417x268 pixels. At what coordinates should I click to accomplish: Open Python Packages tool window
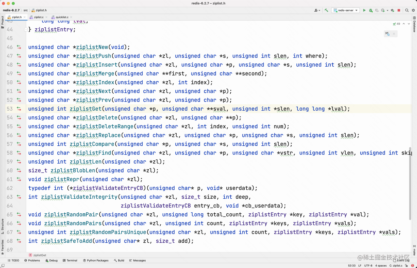(96, 261)
